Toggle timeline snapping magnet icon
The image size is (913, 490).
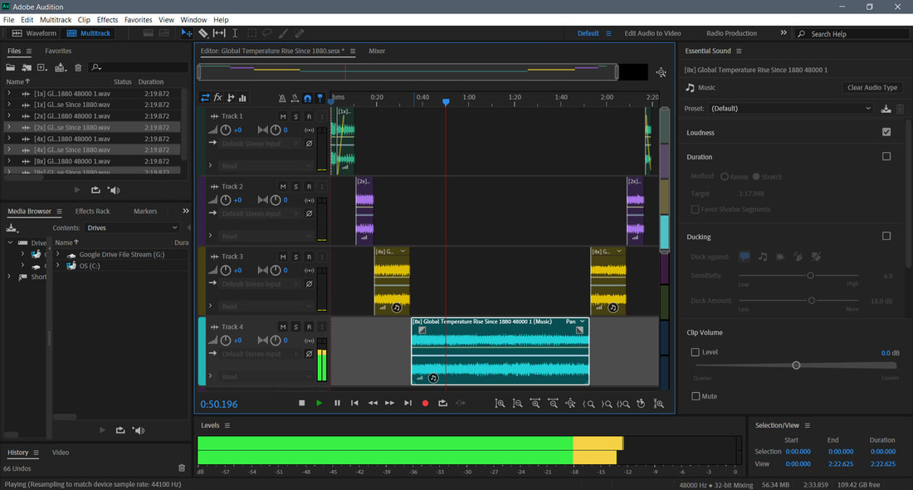coord(307,98)
